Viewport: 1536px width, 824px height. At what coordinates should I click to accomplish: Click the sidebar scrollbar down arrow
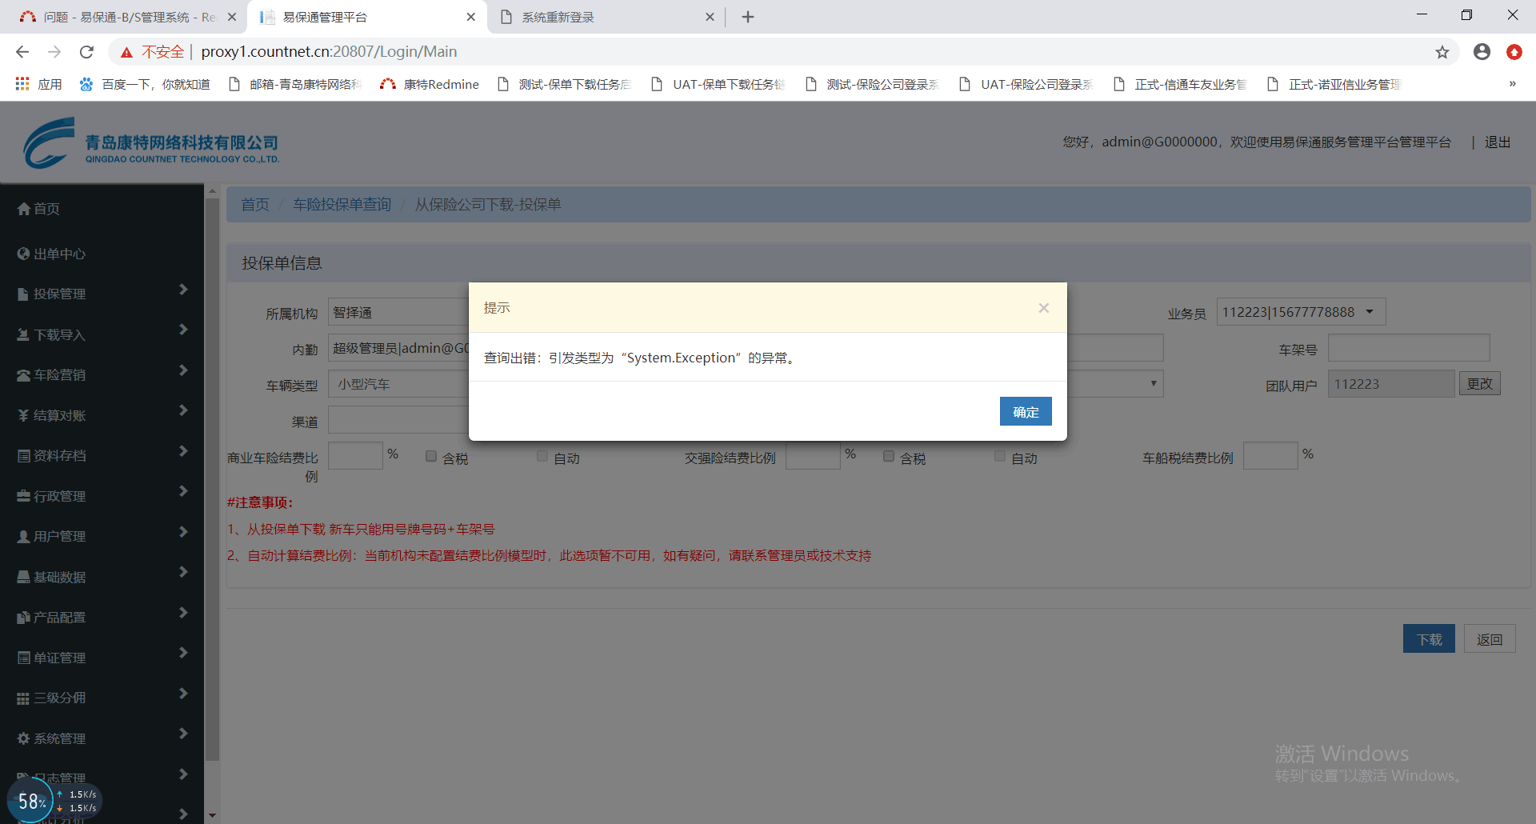click(x=212, y=815)
